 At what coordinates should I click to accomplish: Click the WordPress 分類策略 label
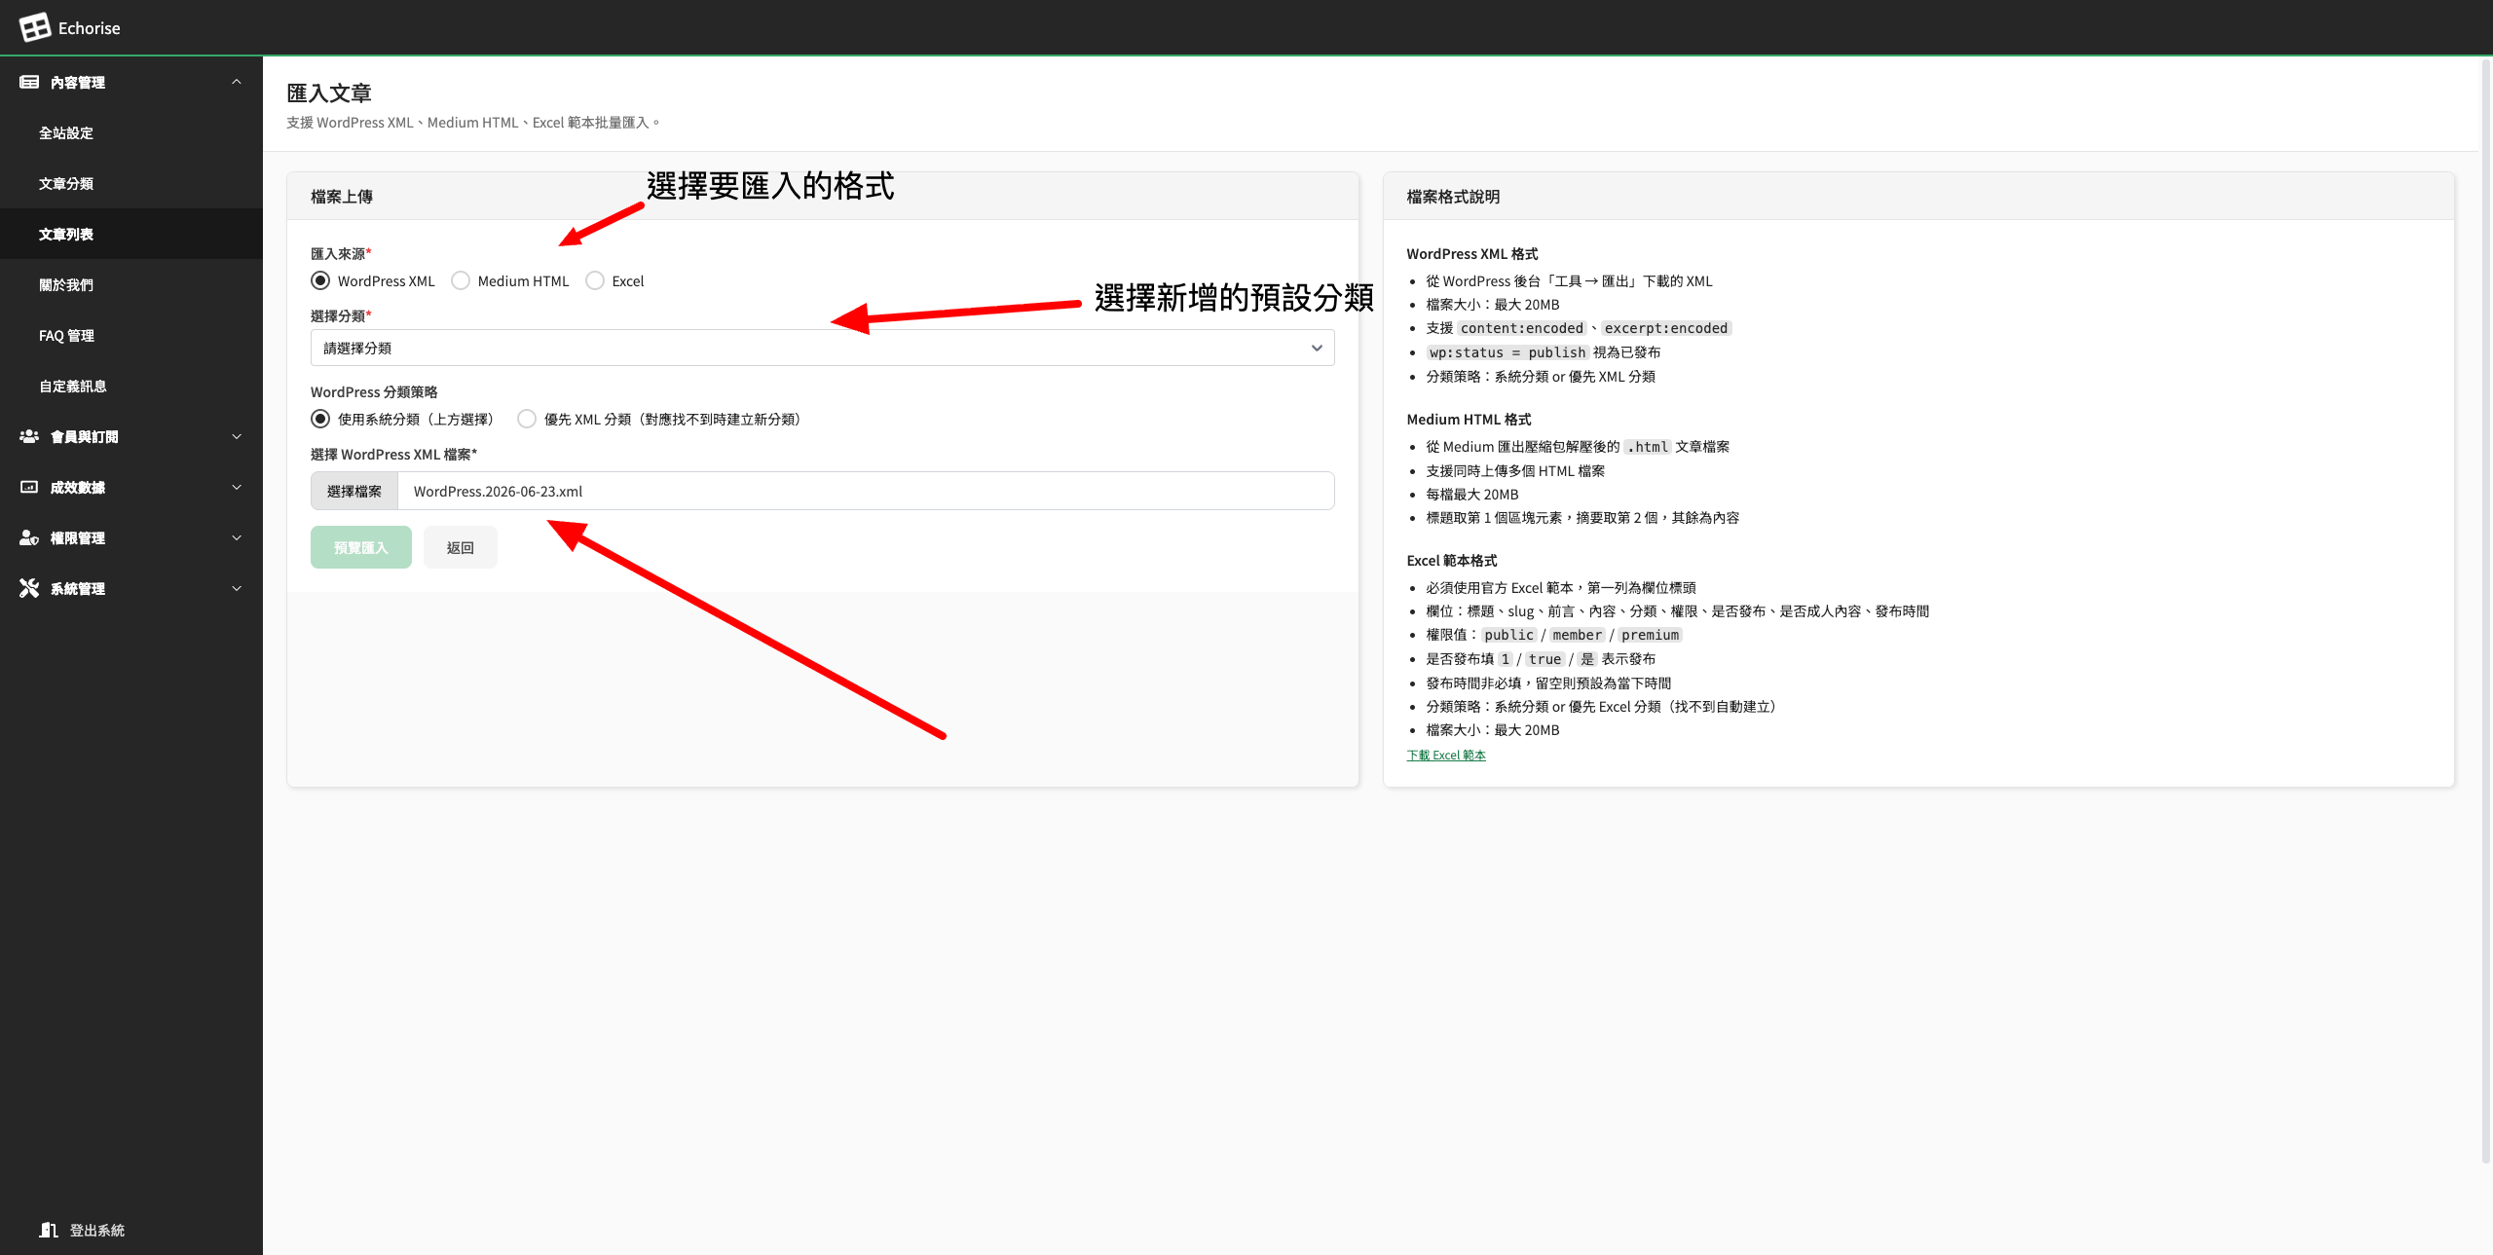click(374, 392)
